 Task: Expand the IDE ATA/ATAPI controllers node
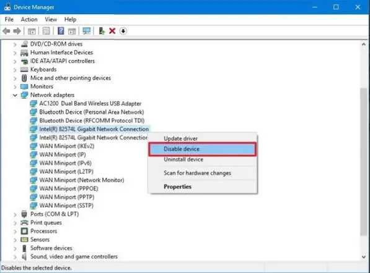coord(15,61)
